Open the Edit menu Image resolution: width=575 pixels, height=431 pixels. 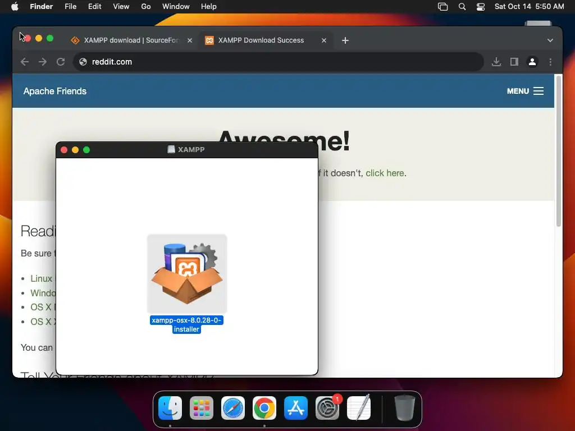(94, 6)
